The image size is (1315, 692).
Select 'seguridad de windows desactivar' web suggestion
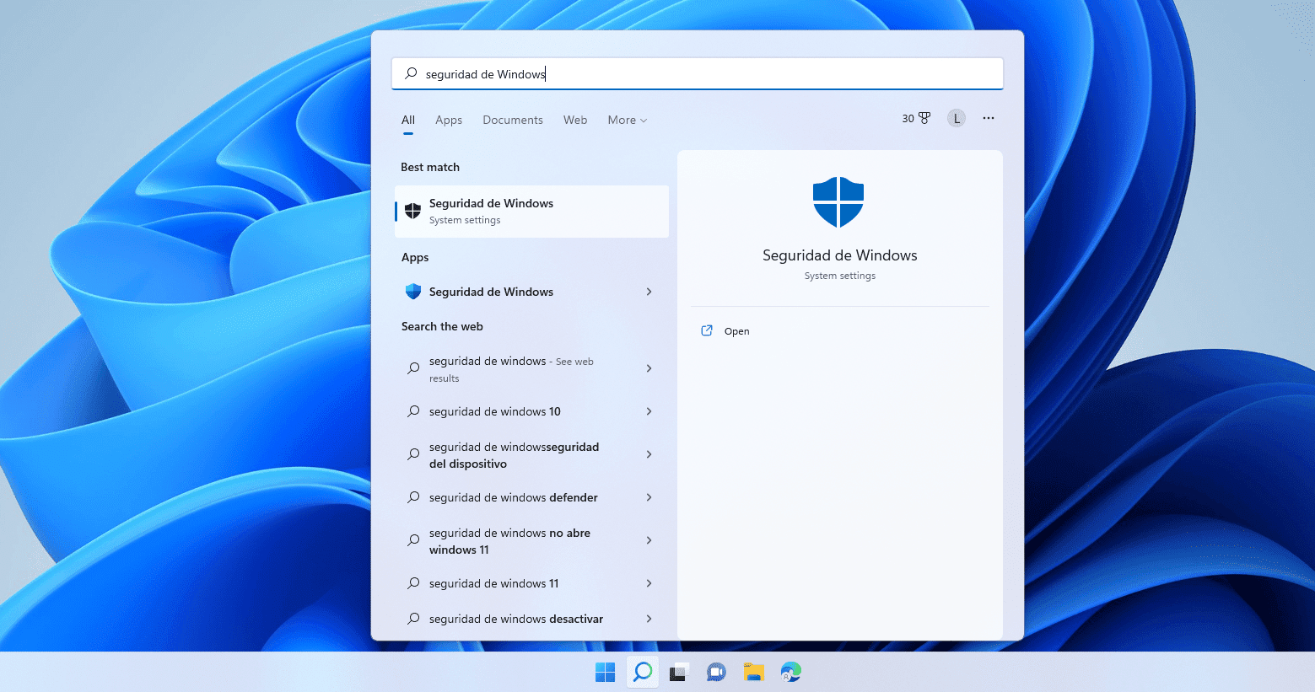[516, 619]
